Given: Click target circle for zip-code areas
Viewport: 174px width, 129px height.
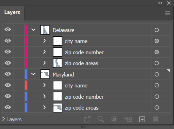Looking at the screenshot, I should (157, 107).
